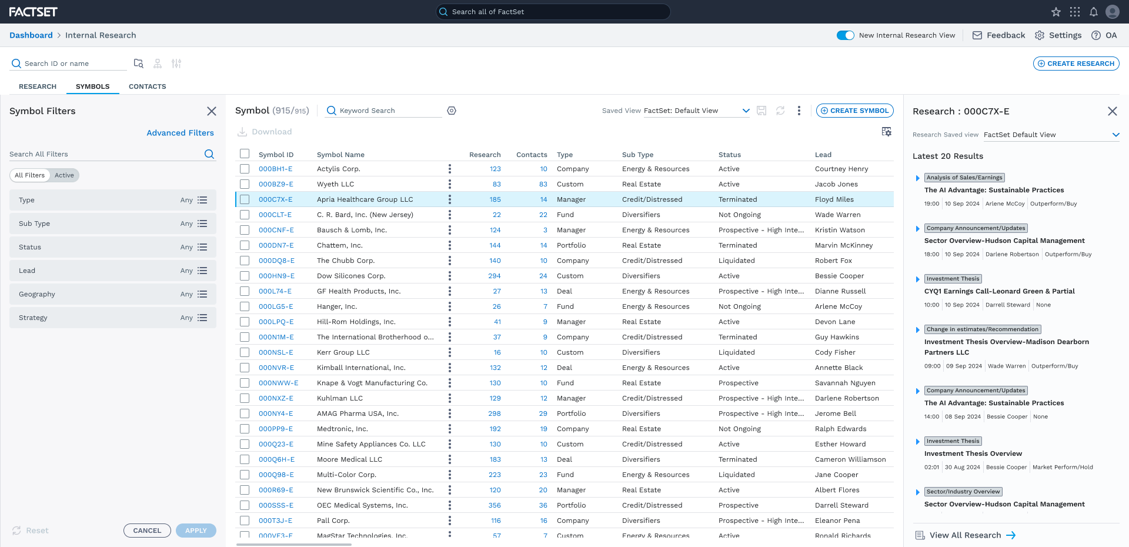Viewport: 1129px width, 547px height.
Task: Open the notifications bell icon
Action: click(x=1094, y=12)
